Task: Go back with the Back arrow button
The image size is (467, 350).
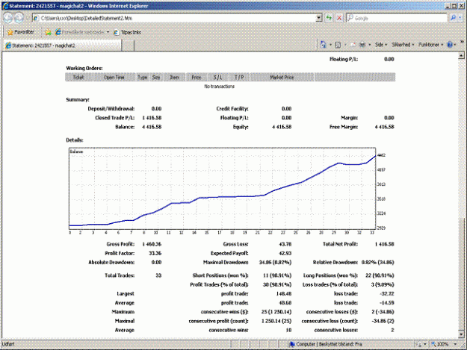Action: pyautogui.click(x=7, y=18)
